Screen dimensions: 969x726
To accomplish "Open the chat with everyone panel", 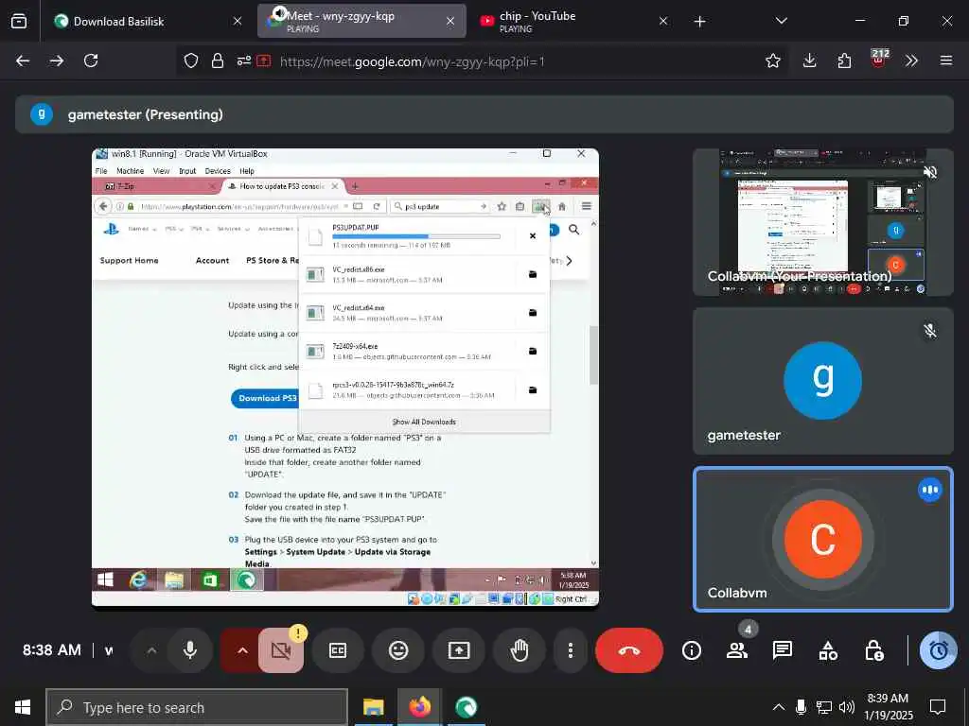I will tap(783, 650).
